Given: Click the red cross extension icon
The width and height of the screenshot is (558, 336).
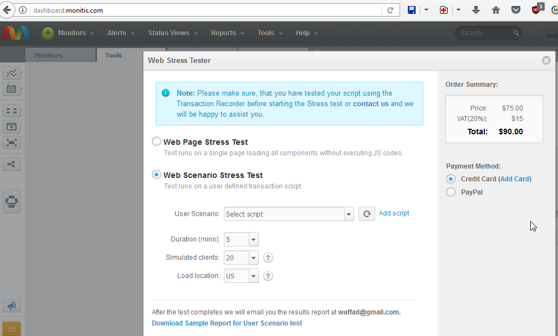Looking at the screenshot, I should pos(443,10).
